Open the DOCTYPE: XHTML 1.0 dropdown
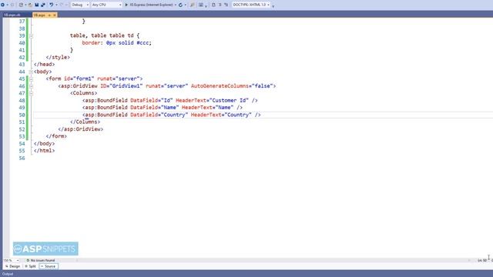 [x=251, y=5]
